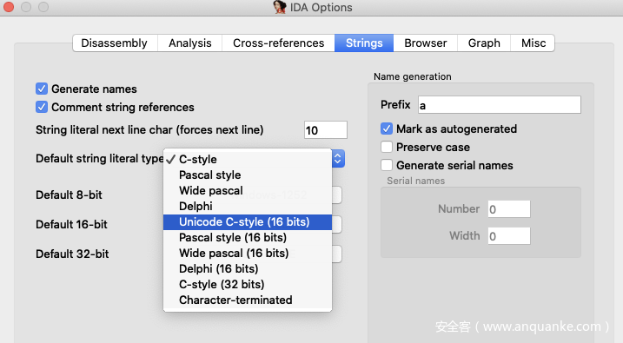Click the IDA icon in title bar

[x=280, y=7]
